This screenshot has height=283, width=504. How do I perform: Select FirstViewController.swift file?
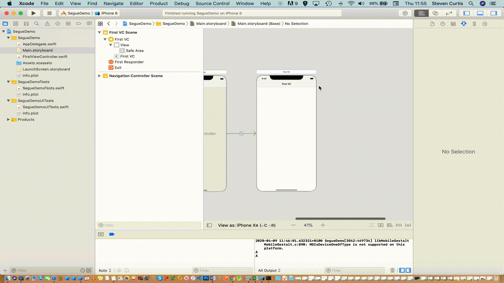tap(45, 57)
